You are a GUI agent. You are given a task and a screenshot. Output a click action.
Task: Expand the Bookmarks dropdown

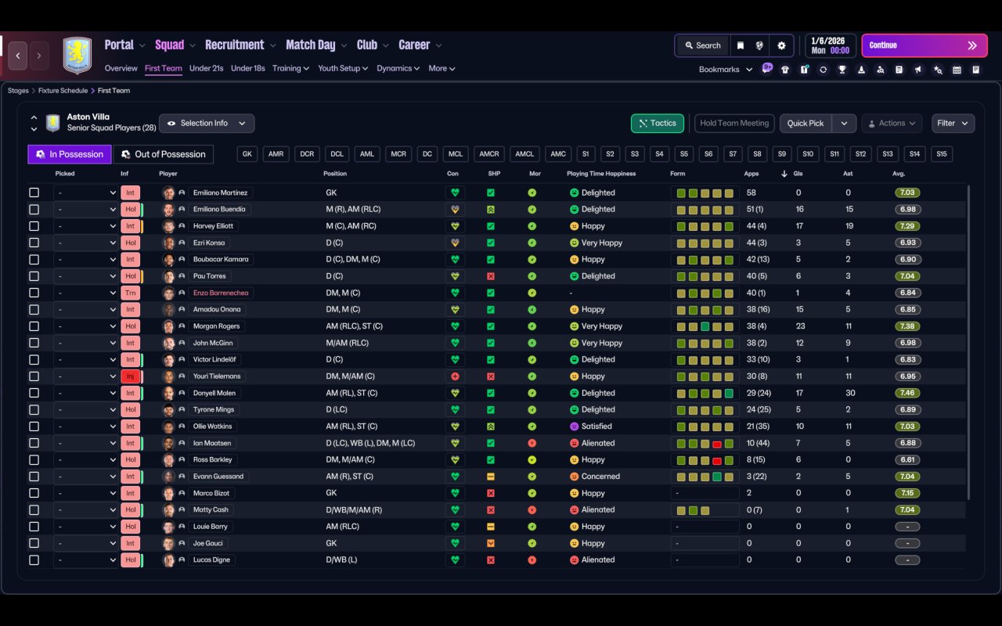[726, 70]
